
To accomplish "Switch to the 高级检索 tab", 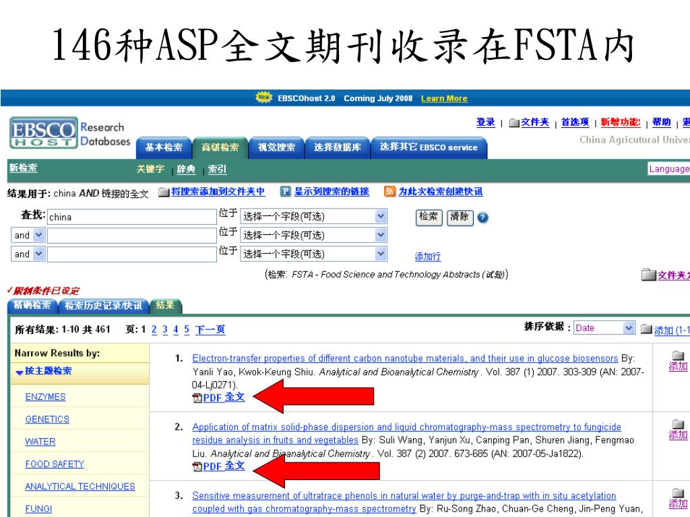I will [x=220, y=147].
